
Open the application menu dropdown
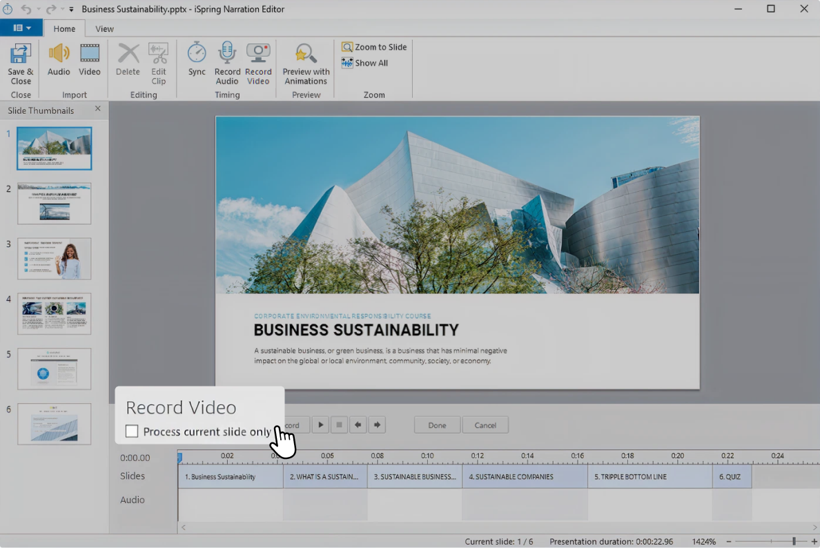pyautogui.click(x=21, y=28)
